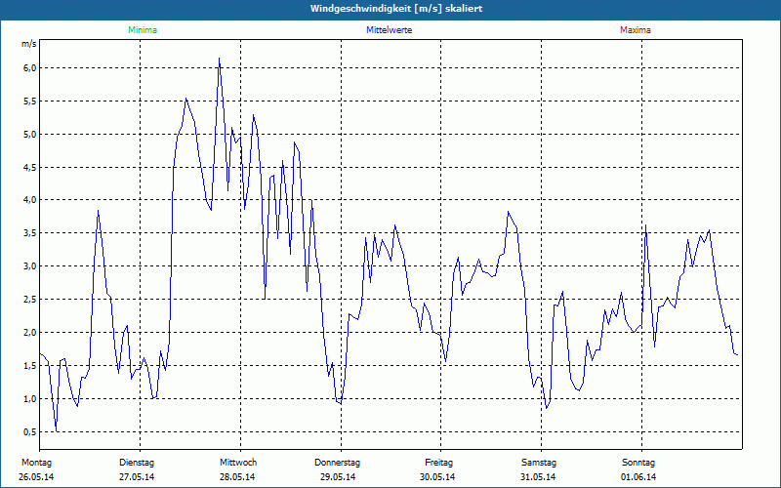Click the Sonntag day label
This screenshot has width=781, height=488.
coord(638,463)
